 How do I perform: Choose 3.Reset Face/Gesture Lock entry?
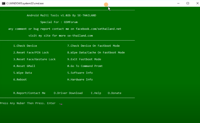point(34,59)
